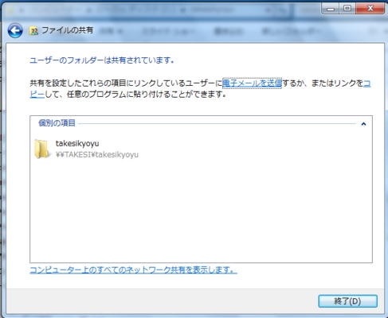Click the ファイルの共有 window title text
The image size is (388, 318).
67,30
